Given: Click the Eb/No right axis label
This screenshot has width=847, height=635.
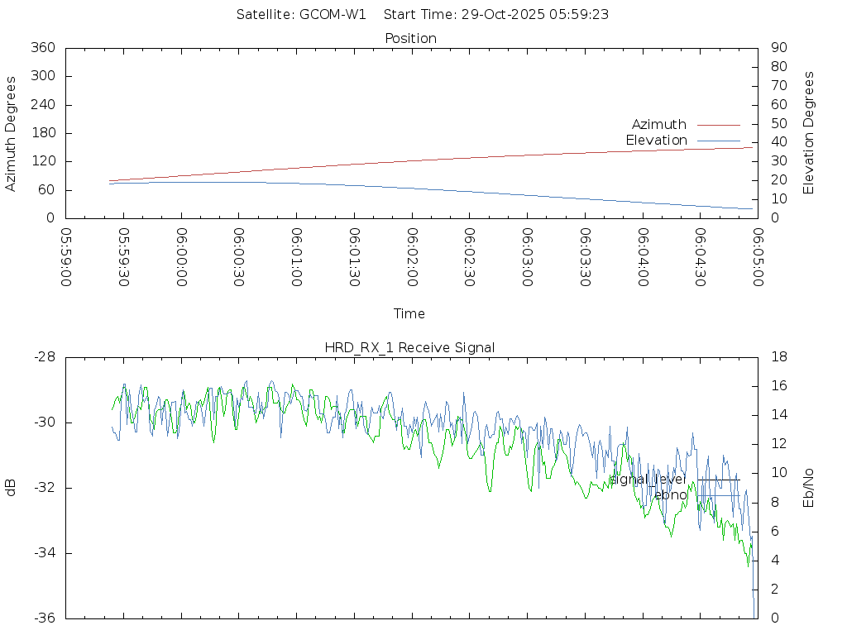Looking at the screenshot, I should 809,488.
